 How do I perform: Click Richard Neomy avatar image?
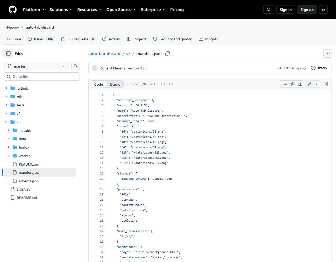(x=95, y=68)
